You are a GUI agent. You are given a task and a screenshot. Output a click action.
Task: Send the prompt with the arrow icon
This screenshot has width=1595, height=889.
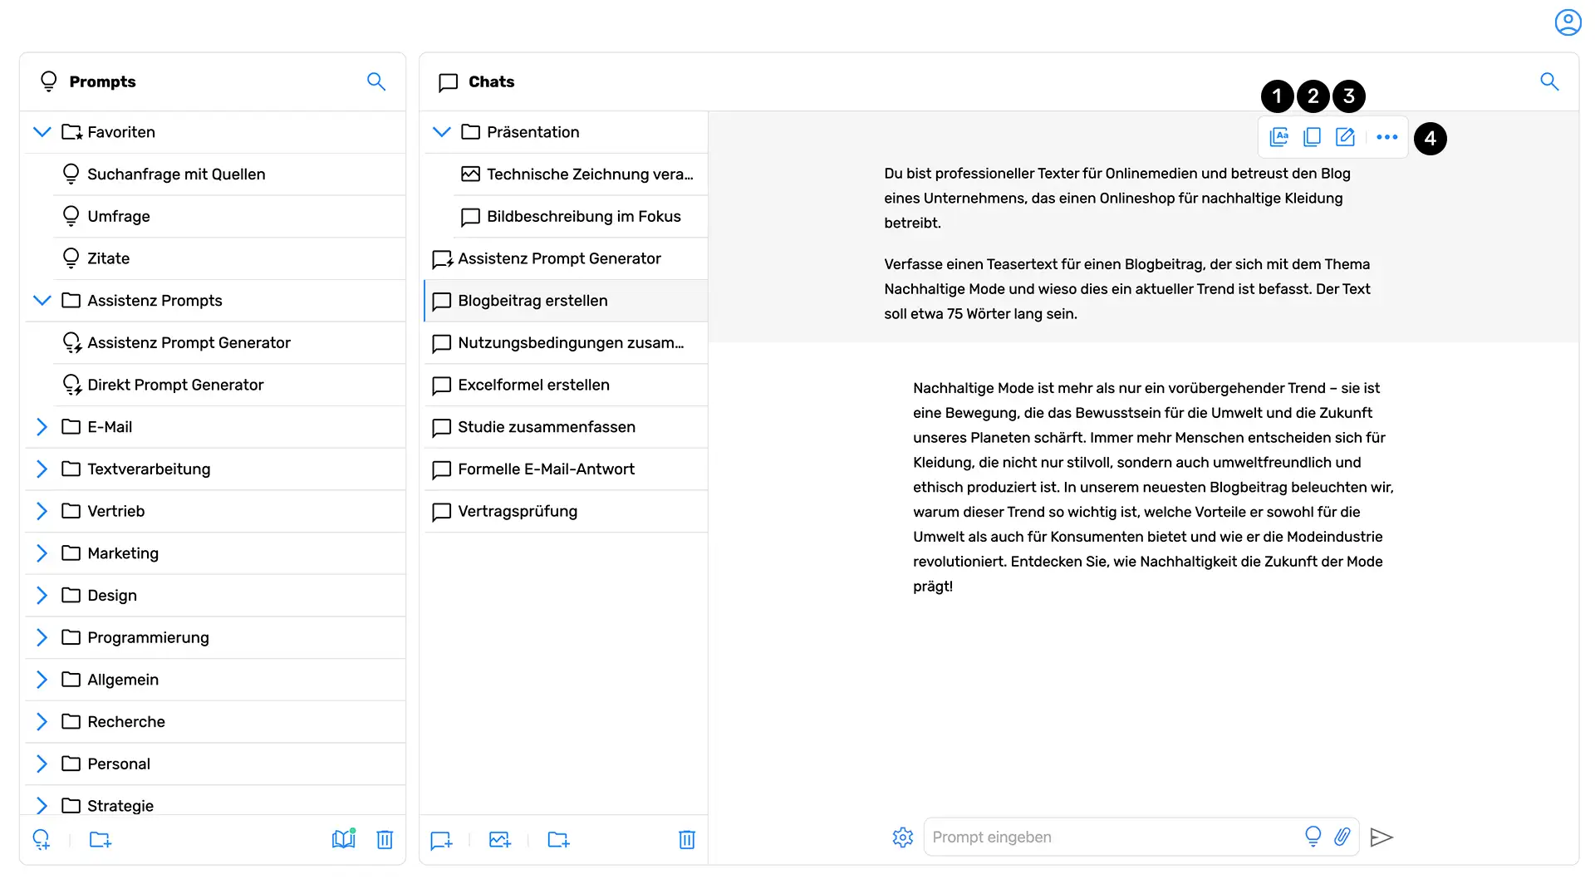[x=1382, y=837]
